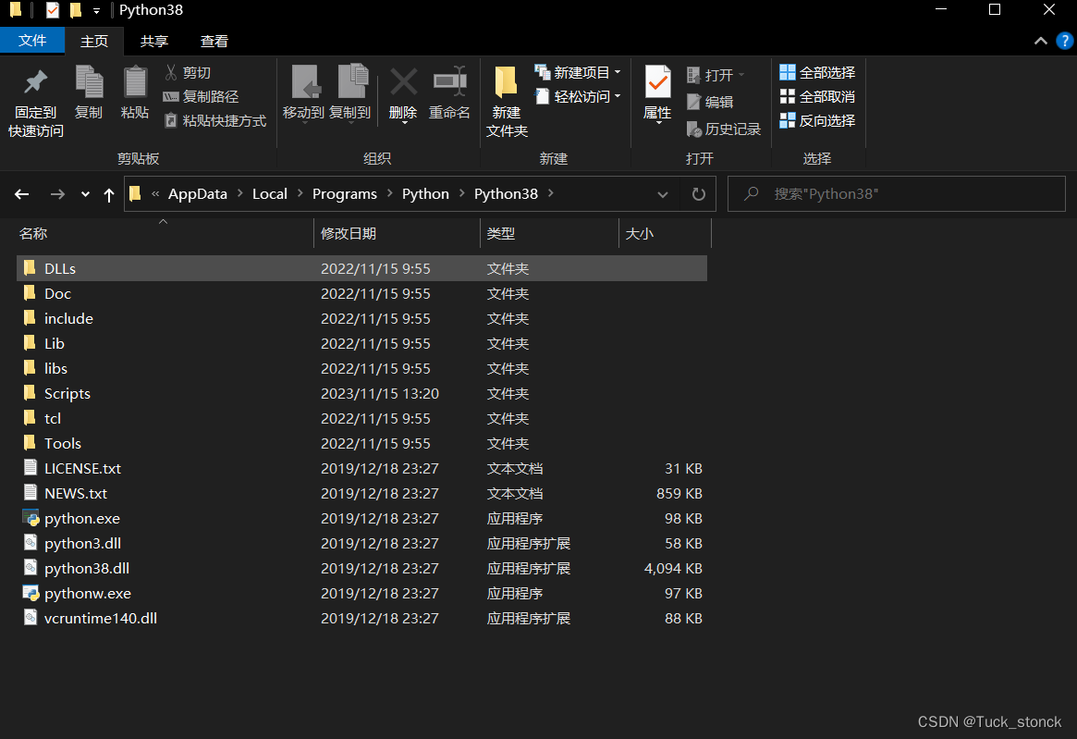Click the Cut (剪切) scissors icon
Image resolution: width=1077 pixels, height=739 pixels.
(171, 72)
